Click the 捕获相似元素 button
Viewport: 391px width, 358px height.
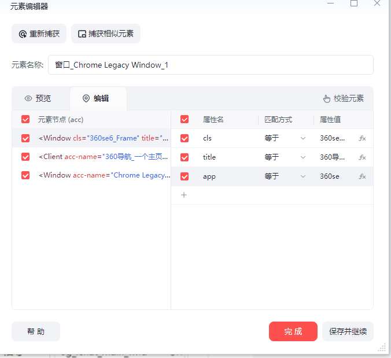106,34
